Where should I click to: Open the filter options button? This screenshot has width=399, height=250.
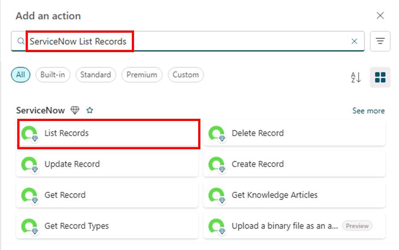(x=380, y=42)
